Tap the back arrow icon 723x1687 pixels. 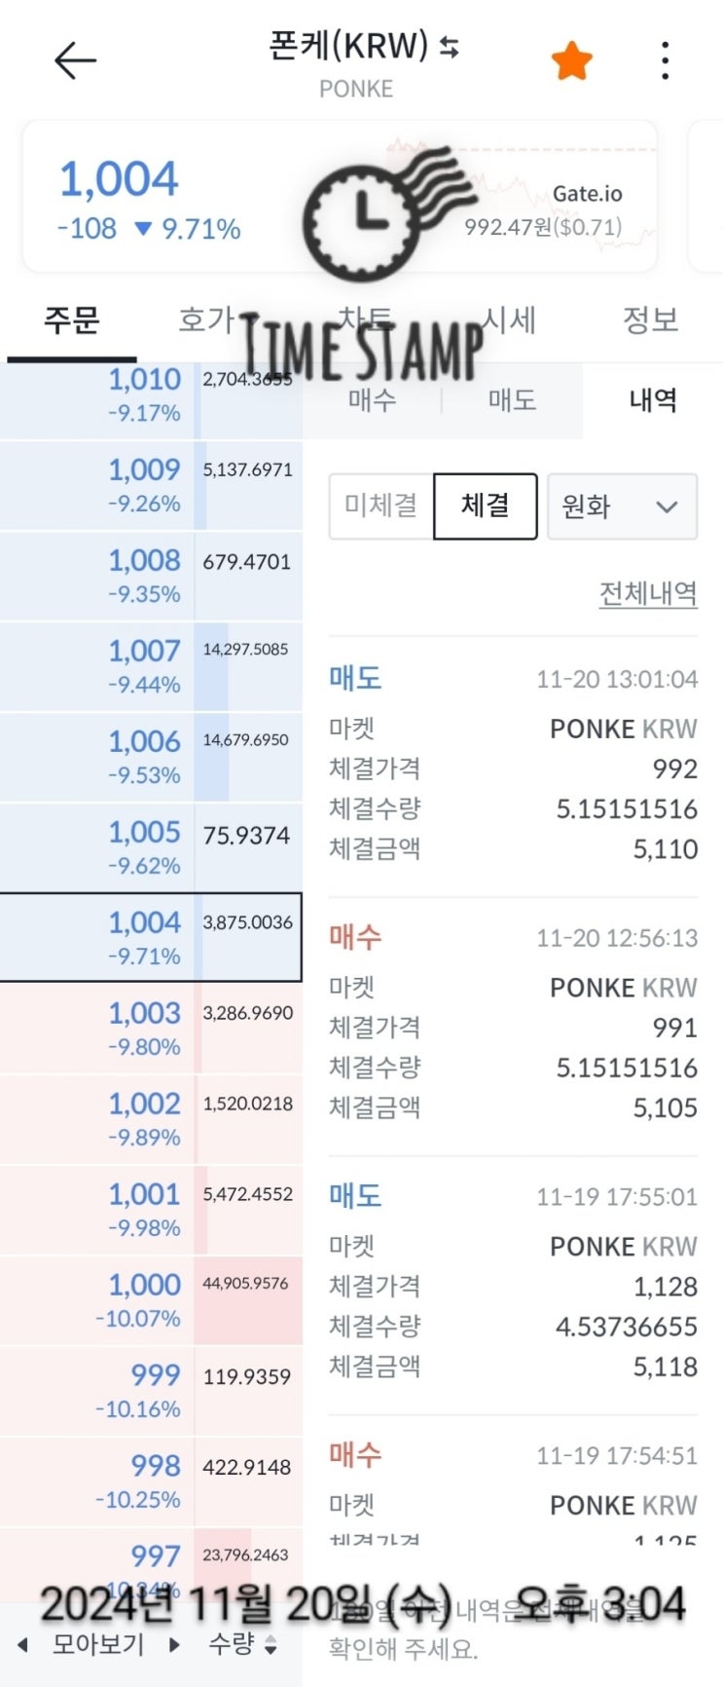[75, 61]
